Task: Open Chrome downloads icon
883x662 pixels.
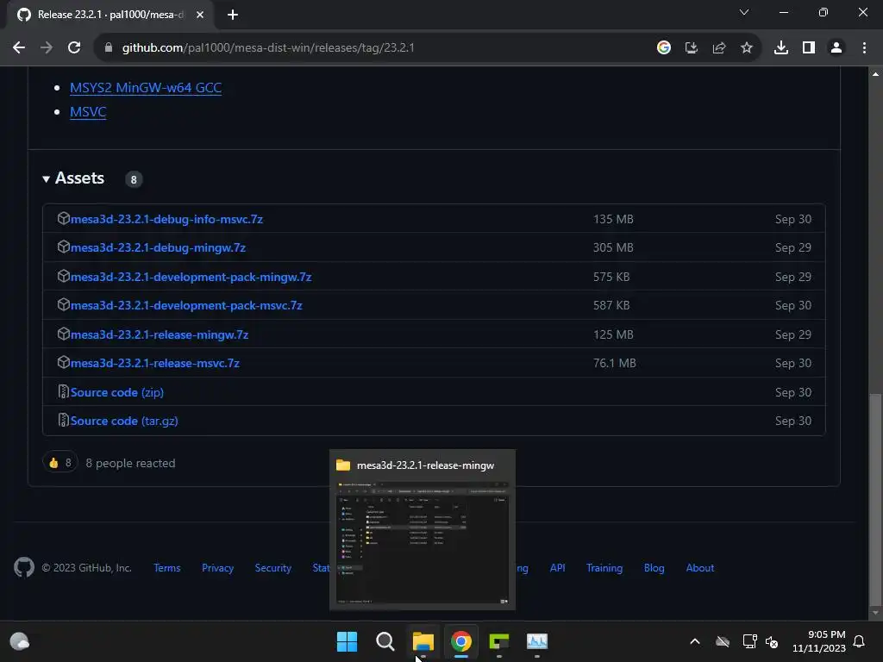Action: coord(781,48)
